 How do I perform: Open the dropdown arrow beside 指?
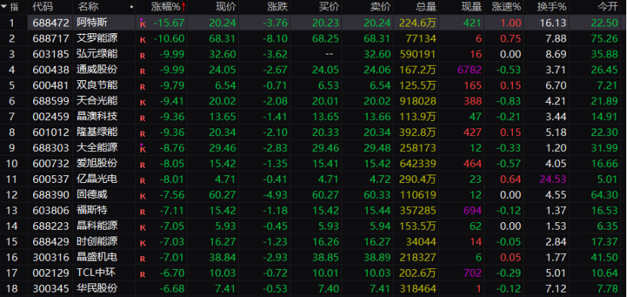[x=4, y=7]
